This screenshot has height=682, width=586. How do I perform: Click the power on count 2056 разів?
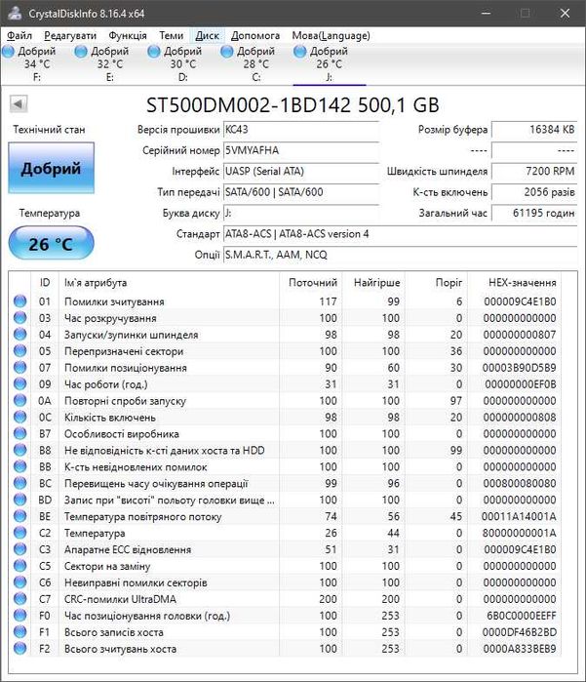[x=534, y=192]
